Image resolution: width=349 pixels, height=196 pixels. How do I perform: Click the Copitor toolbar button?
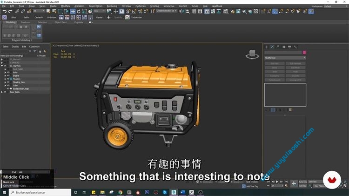click(99, 17)
